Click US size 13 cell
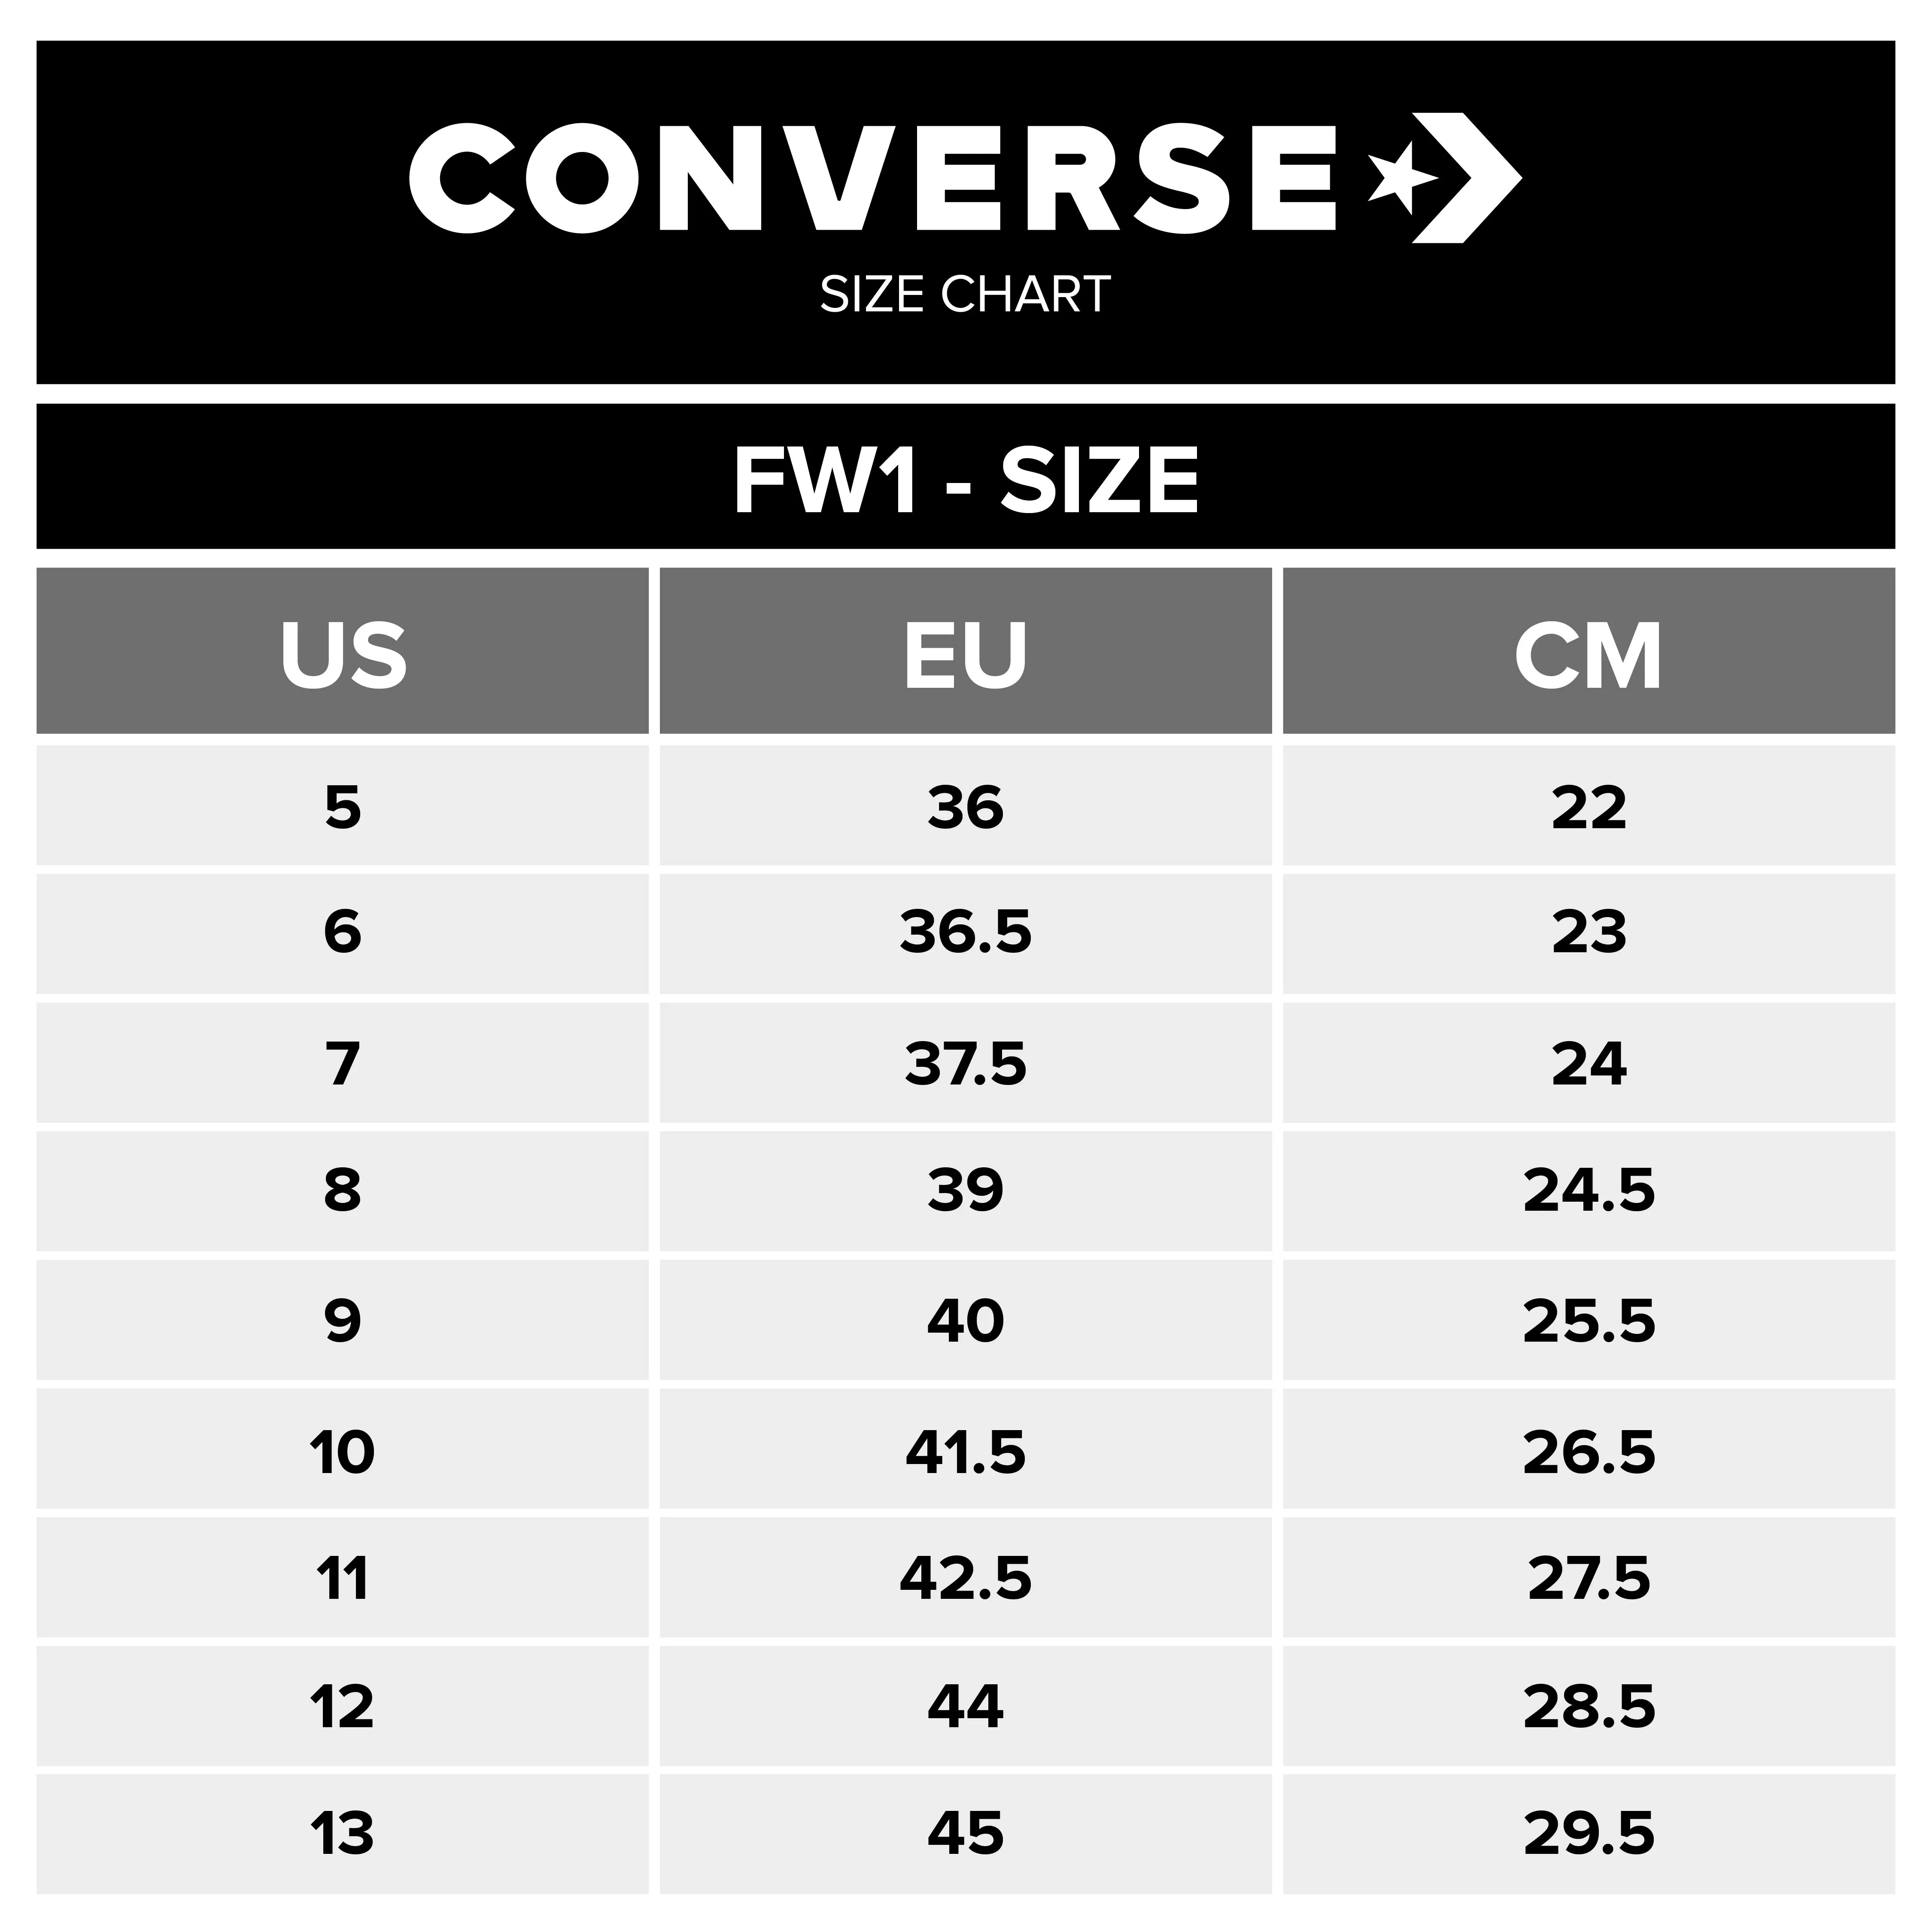 tap(343, 1834)
